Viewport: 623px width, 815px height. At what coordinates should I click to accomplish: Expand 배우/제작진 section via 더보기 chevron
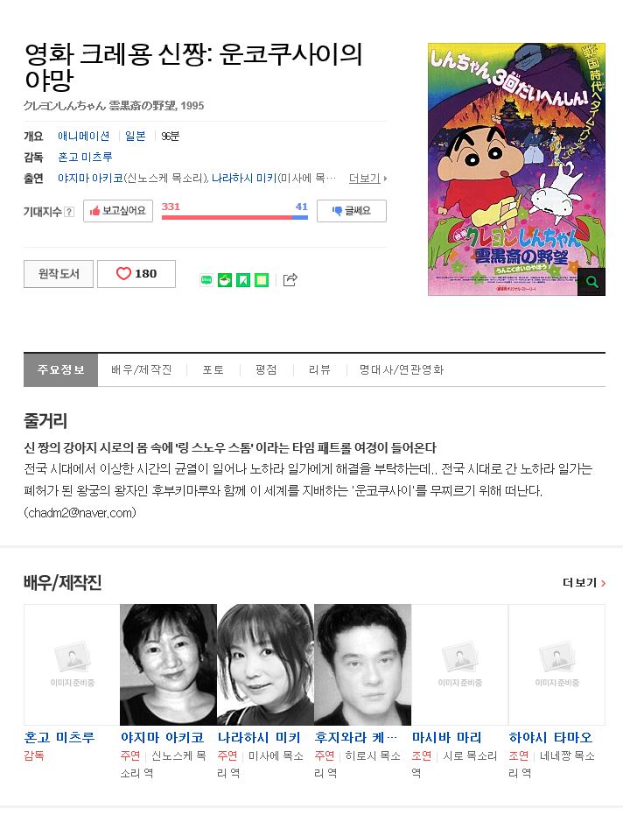584,583
